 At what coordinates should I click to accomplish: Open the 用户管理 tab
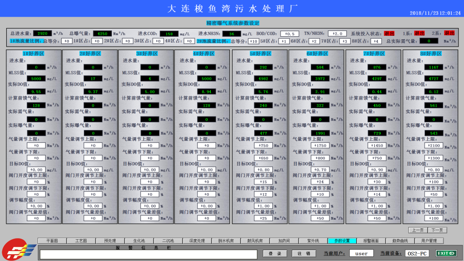pos(429,241)
